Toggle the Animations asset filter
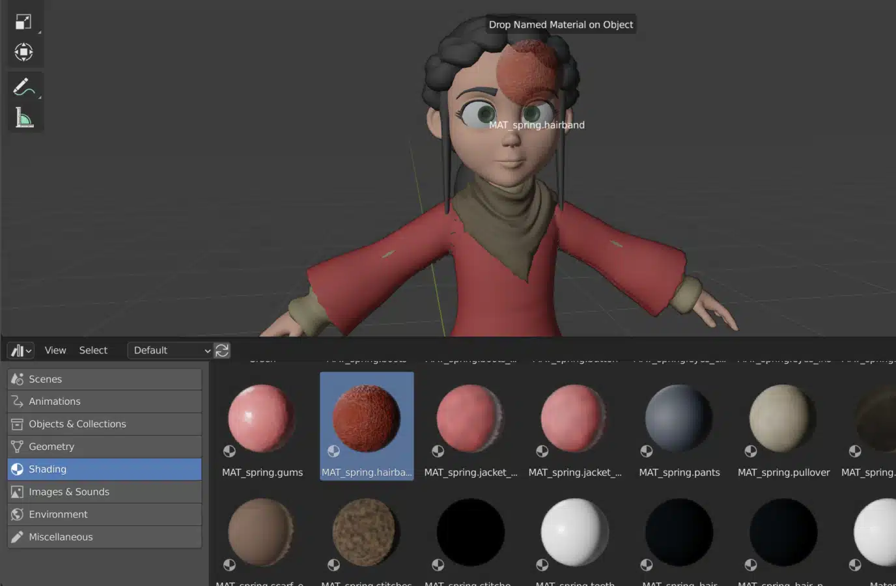 click(x=104, y=401)
